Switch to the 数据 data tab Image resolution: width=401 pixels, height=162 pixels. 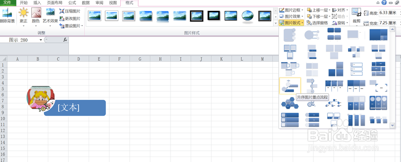pos(86,3)
